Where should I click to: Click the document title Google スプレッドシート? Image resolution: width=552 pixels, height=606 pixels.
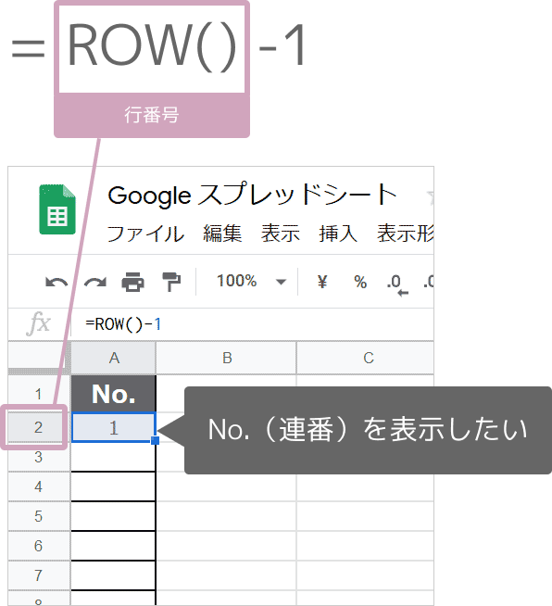click(x=252, y=196)
